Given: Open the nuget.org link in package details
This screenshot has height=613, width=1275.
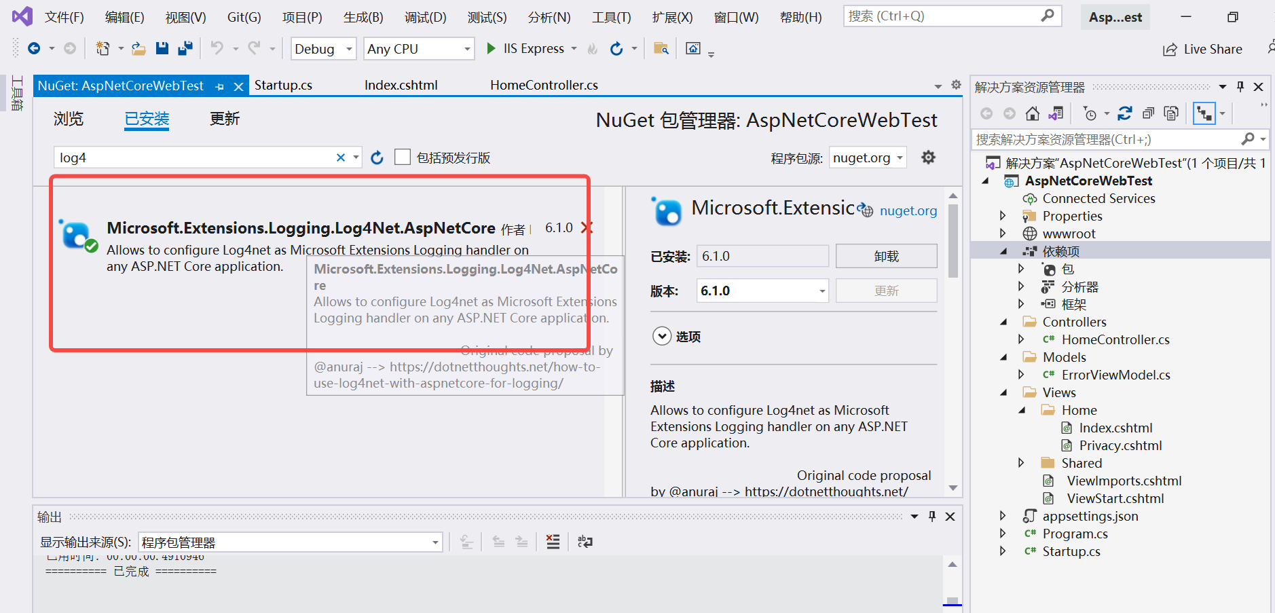Looking at the screenshot, I should pos(908,211).
